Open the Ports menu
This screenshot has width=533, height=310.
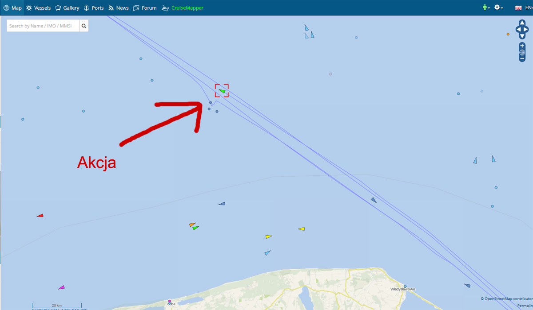94,8
